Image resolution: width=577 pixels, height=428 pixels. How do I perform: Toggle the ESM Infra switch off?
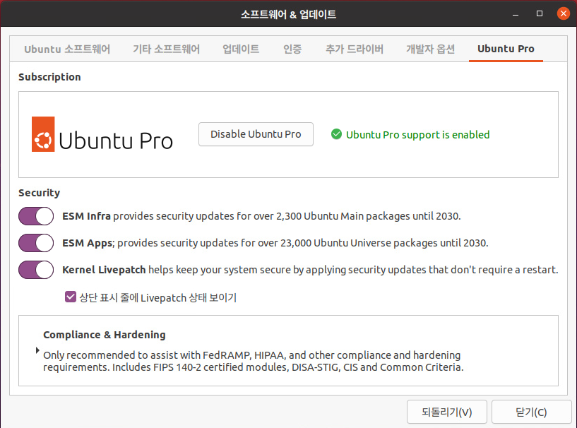(x=36, y=216)
